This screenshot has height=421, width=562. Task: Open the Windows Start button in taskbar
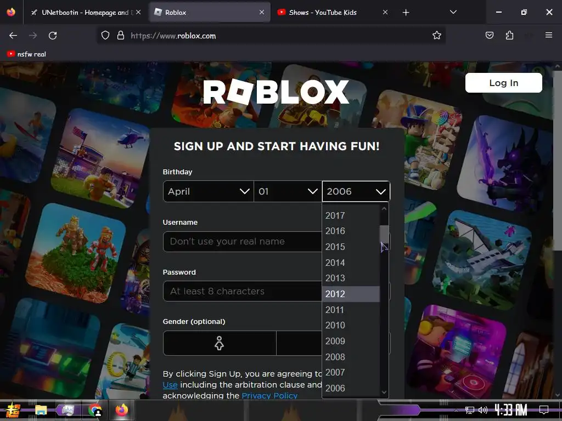(x=13, y=410)
